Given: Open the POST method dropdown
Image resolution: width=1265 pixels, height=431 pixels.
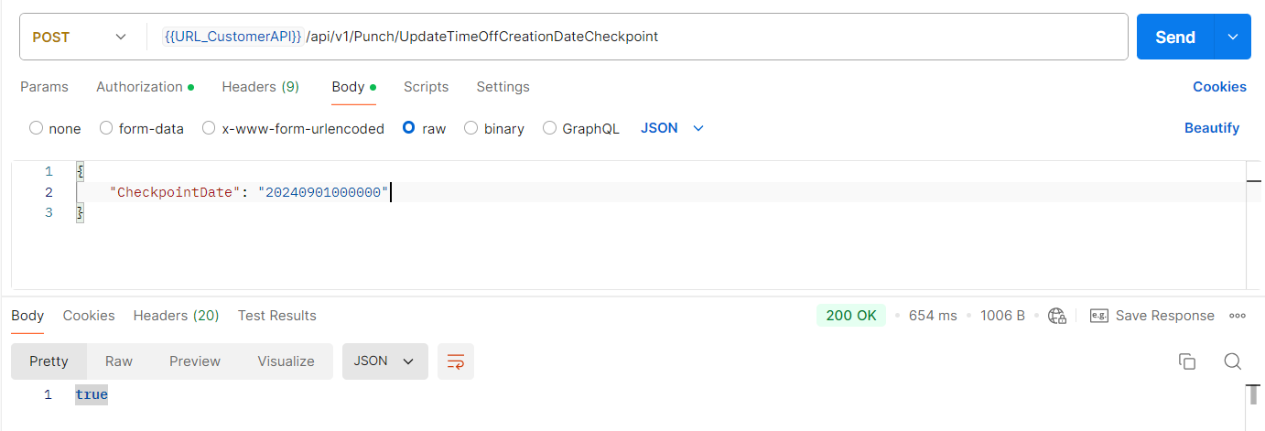Looking at the screenshot, I should click(79, 37).
